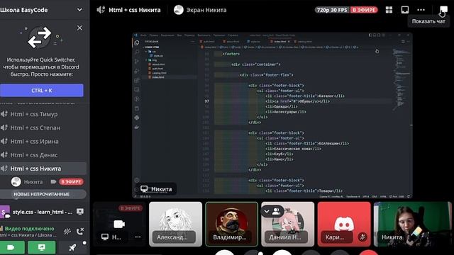
Task: Click the footer-title Товары code line
Action: (x=304, y=191)
